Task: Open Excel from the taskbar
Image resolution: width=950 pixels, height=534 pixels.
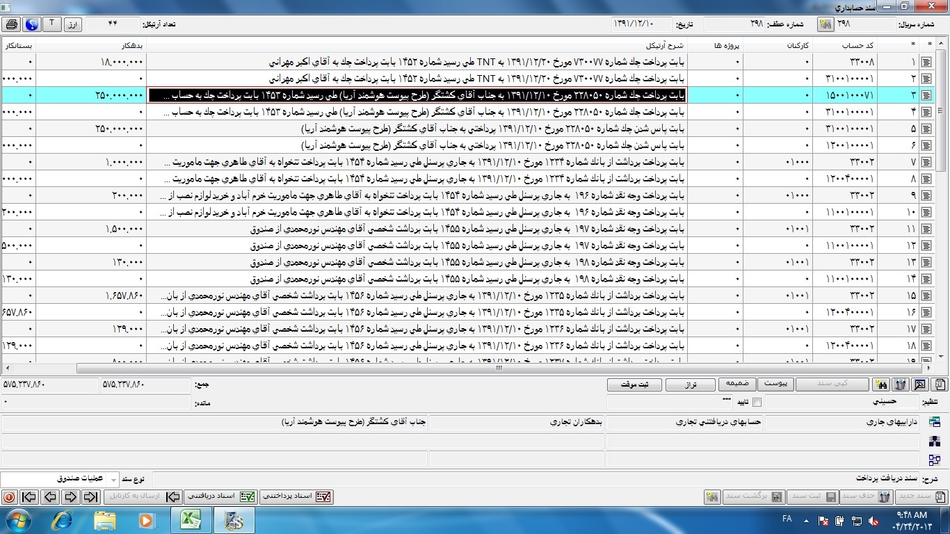Action: tap(191, 519)
